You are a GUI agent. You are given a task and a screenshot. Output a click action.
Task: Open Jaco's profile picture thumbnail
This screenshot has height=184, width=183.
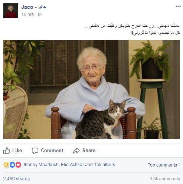click(11, 11)
